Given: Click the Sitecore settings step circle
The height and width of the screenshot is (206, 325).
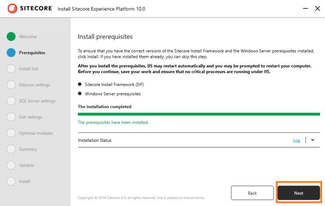Looking at the screenshot, I should point(11,85).
